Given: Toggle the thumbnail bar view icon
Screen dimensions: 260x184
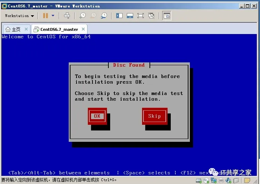Looking at the screenshot, I should (130, 16).
